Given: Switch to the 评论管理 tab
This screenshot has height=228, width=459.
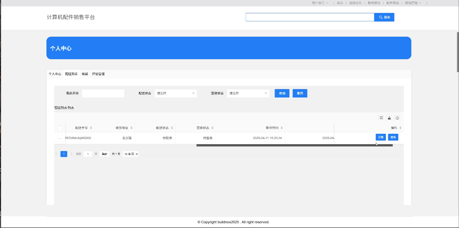Looking at the screenshot, I should 98,74.
